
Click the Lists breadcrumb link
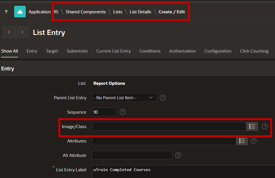click(x=118, y=12)
